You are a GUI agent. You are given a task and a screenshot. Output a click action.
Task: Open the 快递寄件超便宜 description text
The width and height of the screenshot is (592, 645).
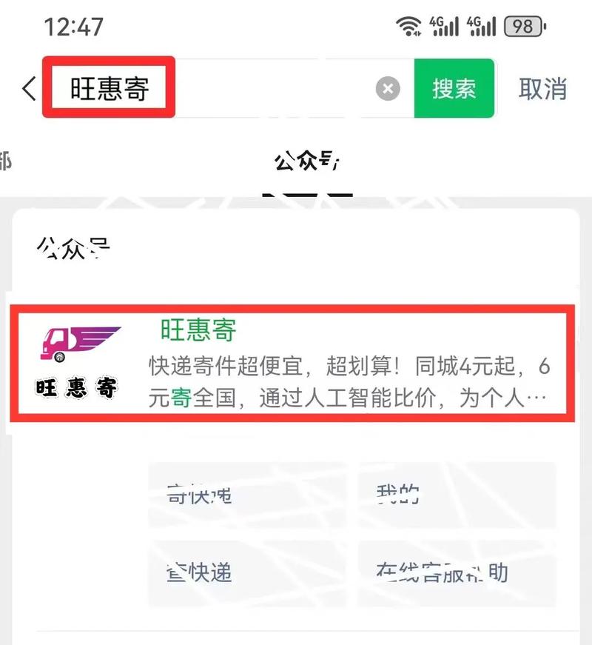pos(349,381)
